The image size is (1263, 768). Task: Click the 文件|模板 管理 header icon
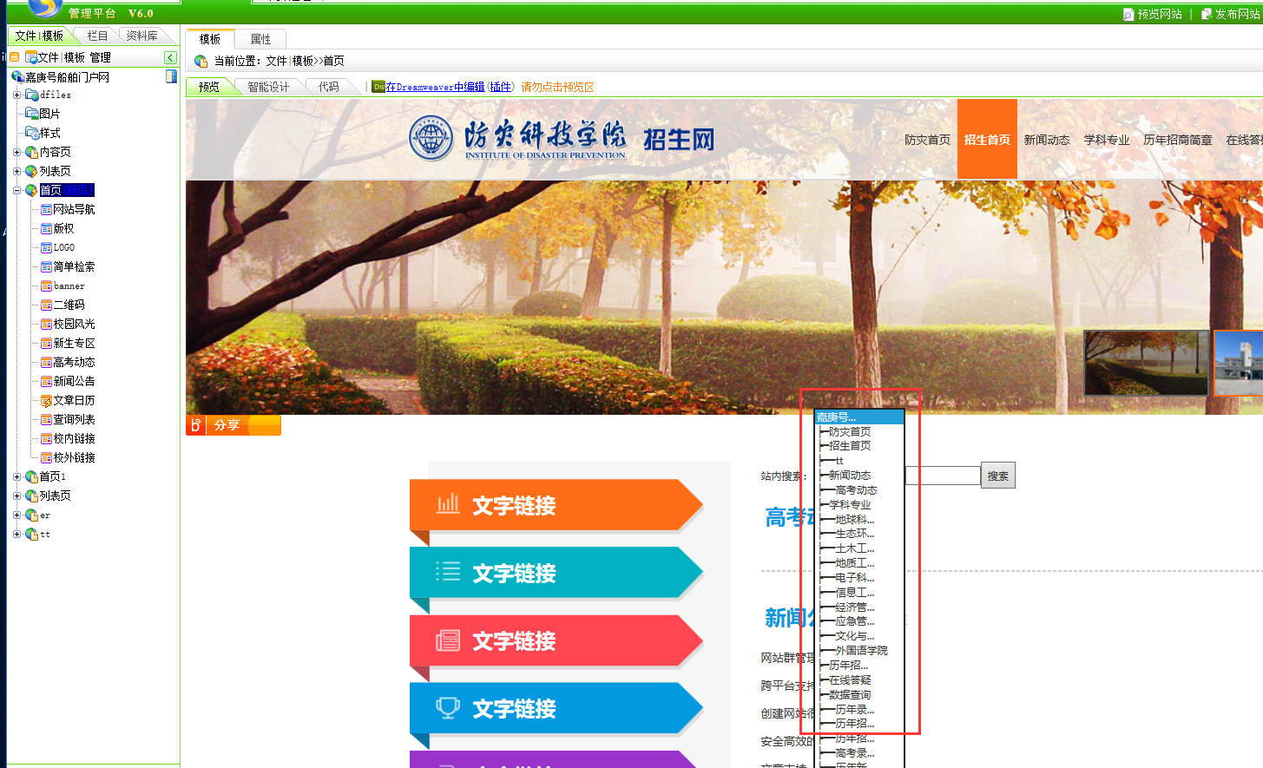tap(30, 57)
